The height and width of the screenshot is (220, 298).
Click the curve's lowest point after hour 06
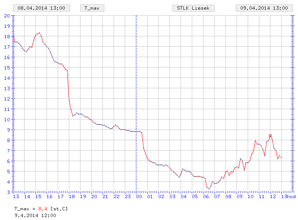click(209, 188)
